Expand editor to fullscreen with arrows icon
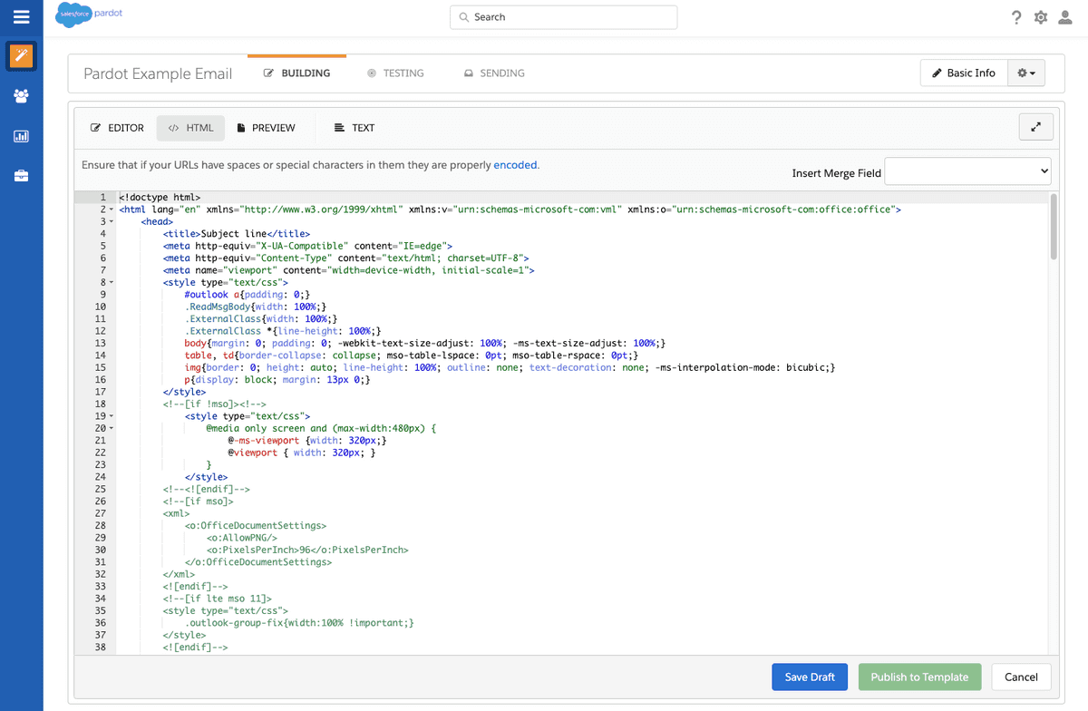 pyautogui.click(x=1036, y=128)
